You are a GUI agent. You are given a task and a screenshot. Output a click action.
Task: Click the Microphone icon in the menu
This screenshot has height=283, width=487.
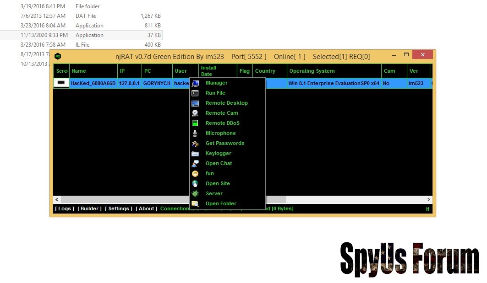(195, 133)
